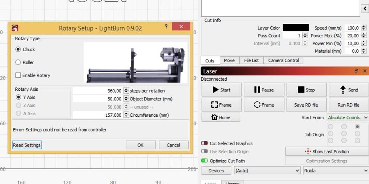Cancel the Rotary Setup dialog
Screen dimensions: 369x184
tap(173, 145)
